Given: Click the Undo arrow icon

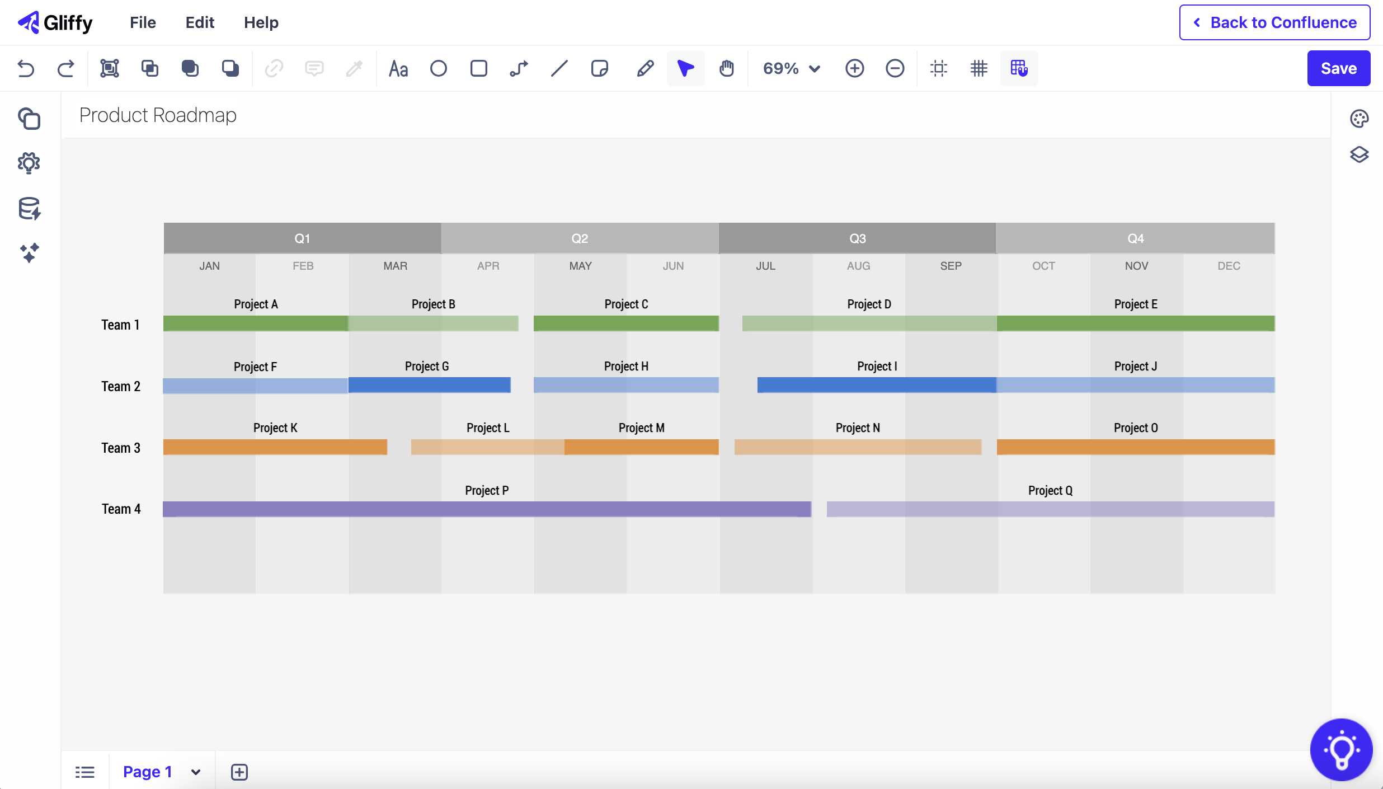Looking at the screenshot, I should [26, 68].
